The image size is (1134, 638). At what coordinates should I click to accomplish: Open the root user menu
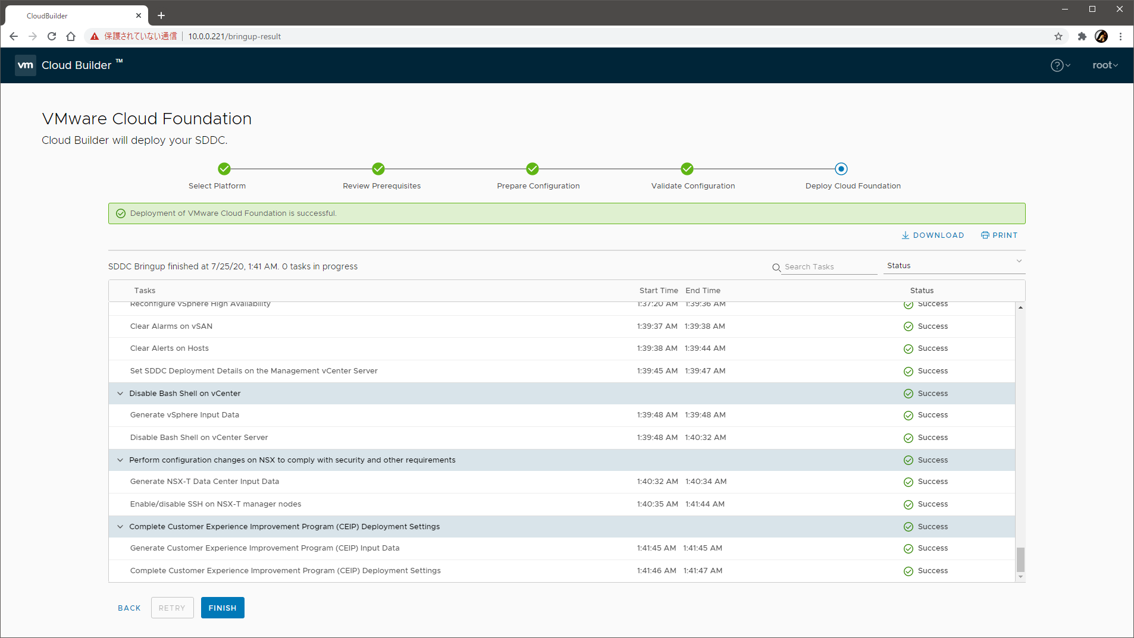[1105, 65]
